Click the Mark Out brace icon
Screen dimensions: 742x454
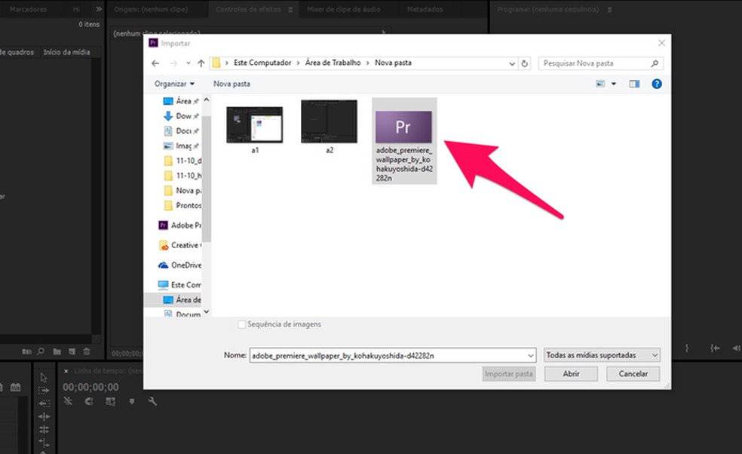click(x=687, y=348)
